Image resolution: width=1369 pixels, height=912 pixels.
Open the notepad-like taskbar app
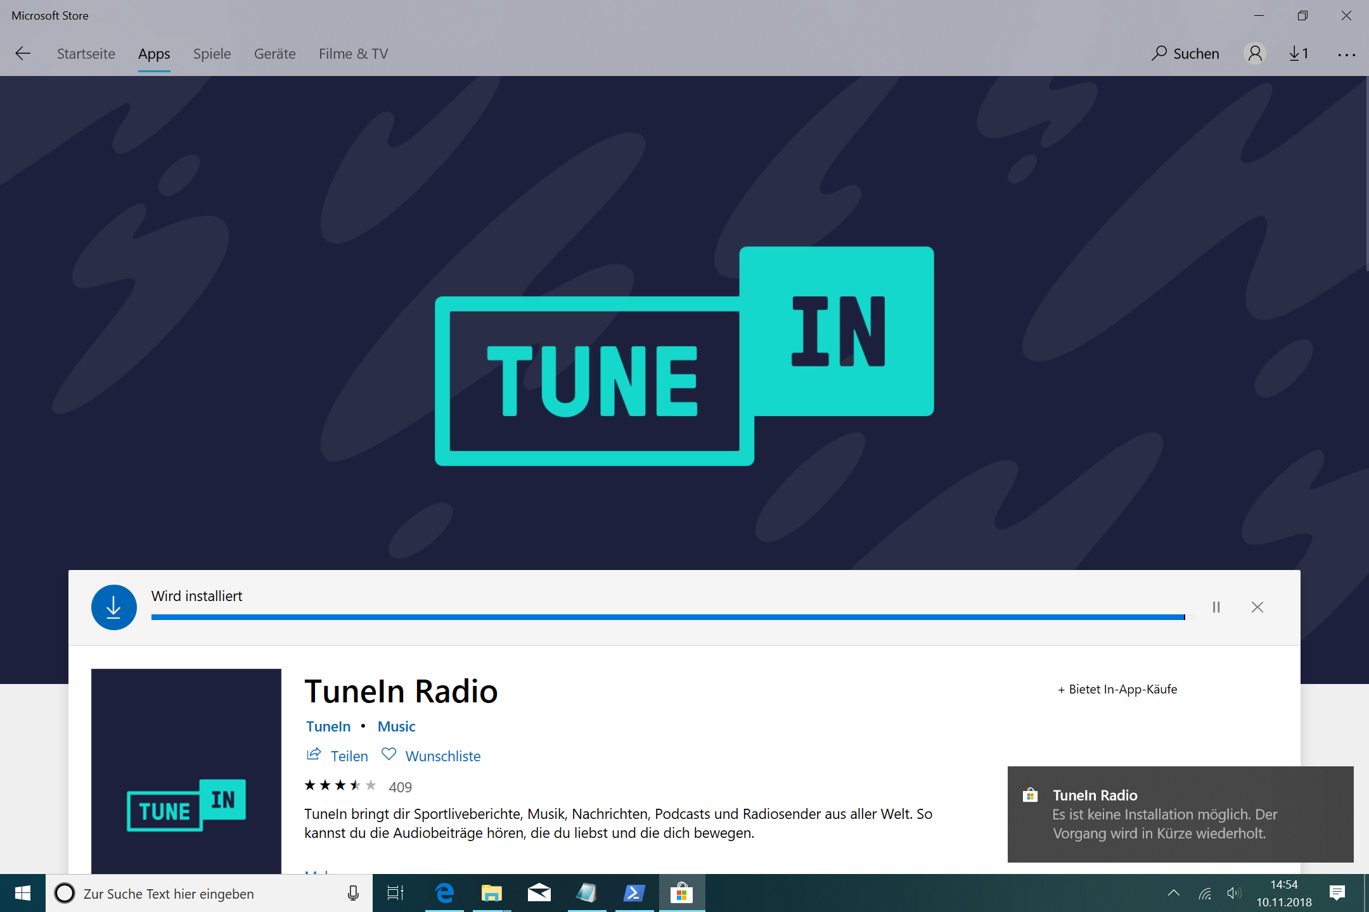586,894
